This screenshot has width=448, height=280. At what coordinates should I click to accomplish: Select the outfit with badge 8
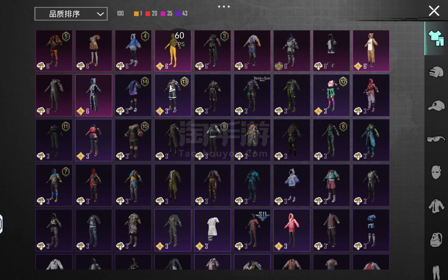tap(331, 140)
